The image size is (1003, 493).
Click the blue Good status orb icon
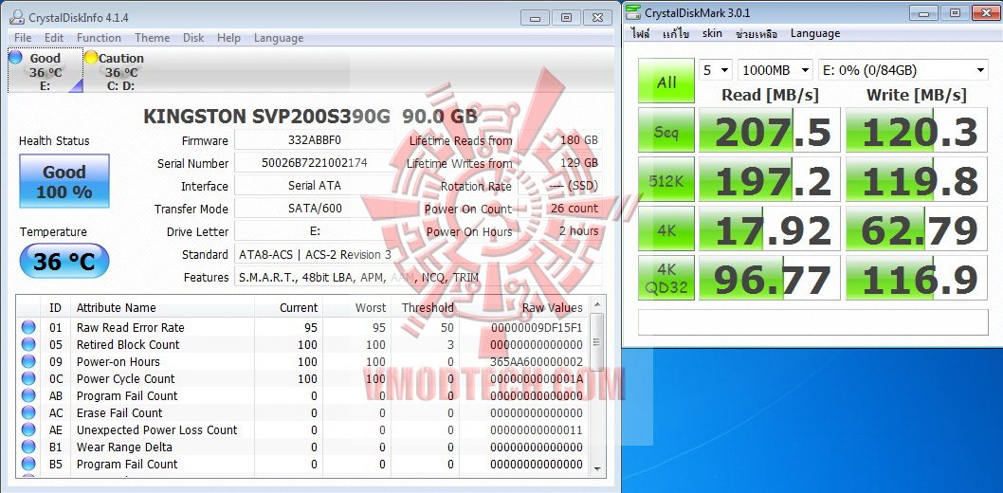pyautogui.click(x=15, y=58)
